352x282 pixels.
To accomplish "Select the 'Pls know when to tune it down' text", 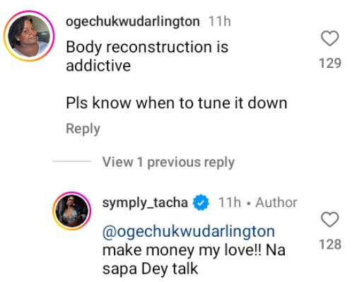I will pos(177,103).
